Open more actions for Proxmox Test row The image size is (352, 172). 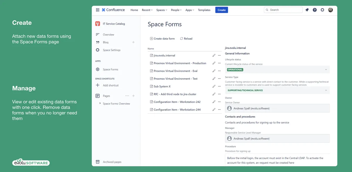(x=219, y=79)
